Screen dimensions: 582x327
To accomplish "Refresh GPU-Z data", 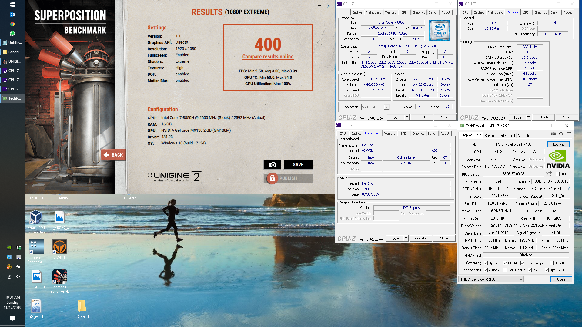I will click(x=561, y=134).
